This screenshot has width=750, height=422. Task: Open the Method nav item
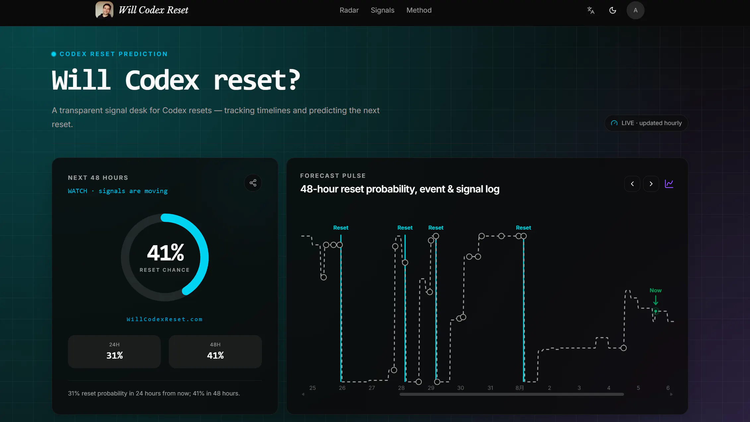(419, 10)
